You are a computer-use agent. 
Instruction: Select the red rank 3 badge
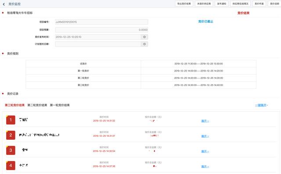[11, 150]
